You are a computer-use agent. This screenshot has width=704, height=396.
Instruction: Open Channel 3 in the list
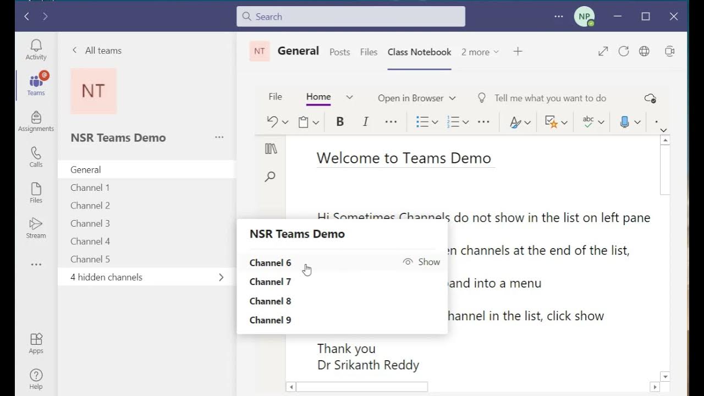(147, 223)
